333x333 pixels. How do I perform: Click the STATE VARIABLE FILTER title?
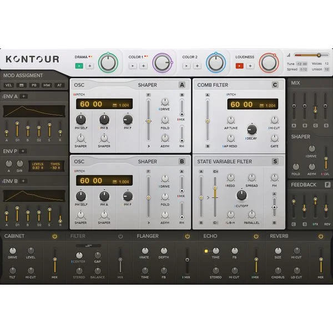[x=224, y=162]
